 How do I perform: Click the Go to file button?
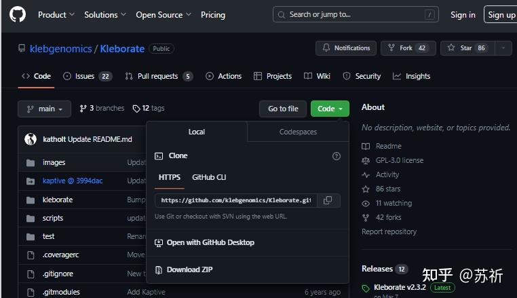click(283, 109)
